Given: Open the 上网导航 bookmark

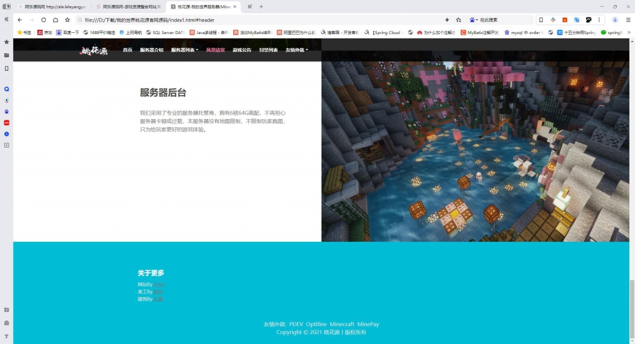Looking at the screenshot, I should coord(130,32).
